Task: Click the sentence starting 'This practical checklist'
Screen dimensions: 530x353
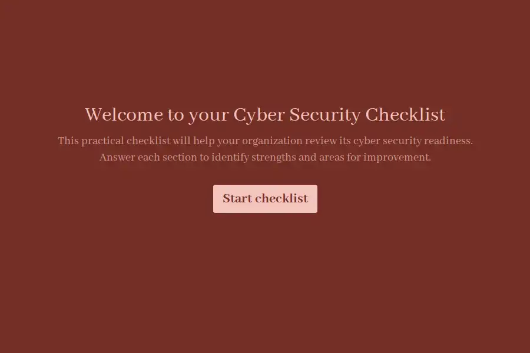Action: tap(265, 141)
